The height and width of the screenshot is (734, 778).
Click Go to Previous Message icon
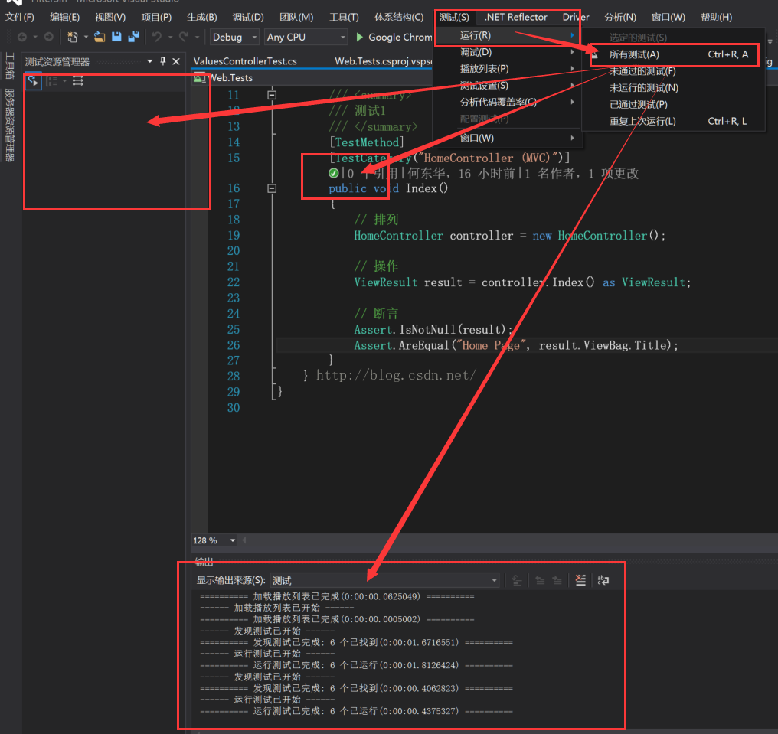tap(540, 580)
